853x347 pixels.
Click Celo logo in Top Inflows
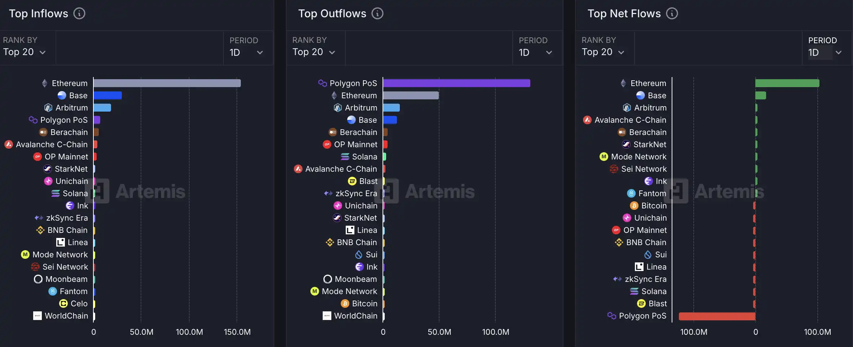[63, 303]
